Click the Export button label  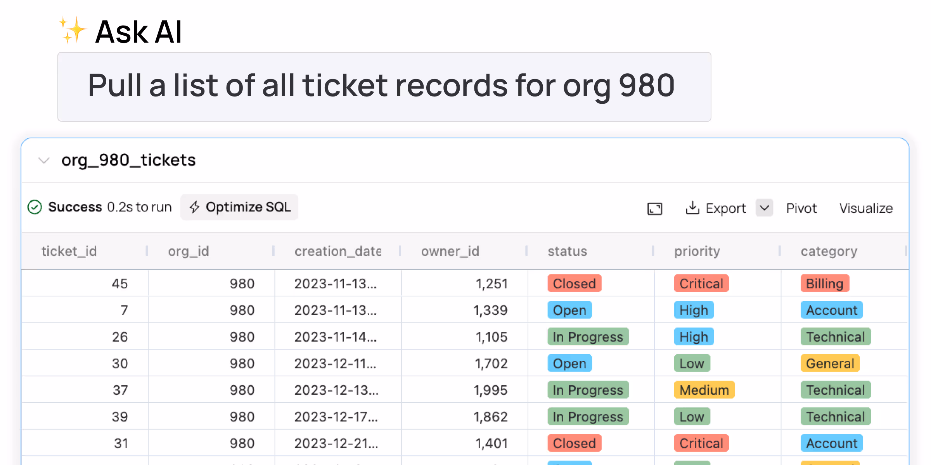(x=725, y=208)
